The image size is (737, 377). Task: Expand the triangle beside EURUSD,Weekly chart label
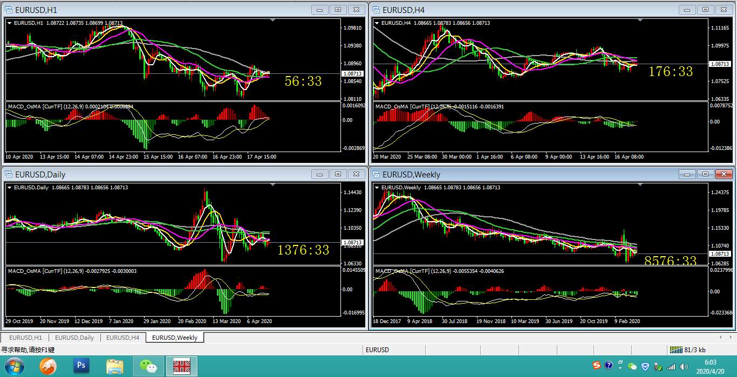pyautogui.click(x=377, y=187)
